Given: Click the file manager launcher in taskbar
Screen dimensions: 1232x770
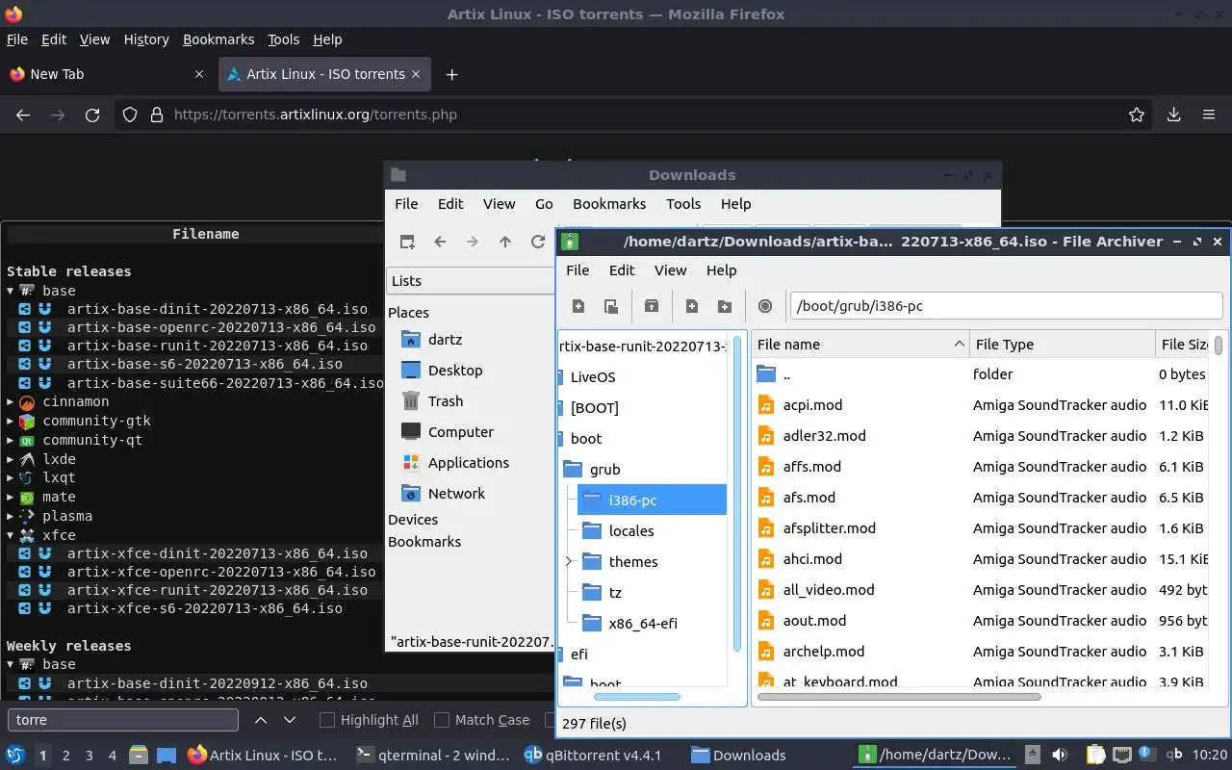Looking at the screenshot, I should click(138, 756).
